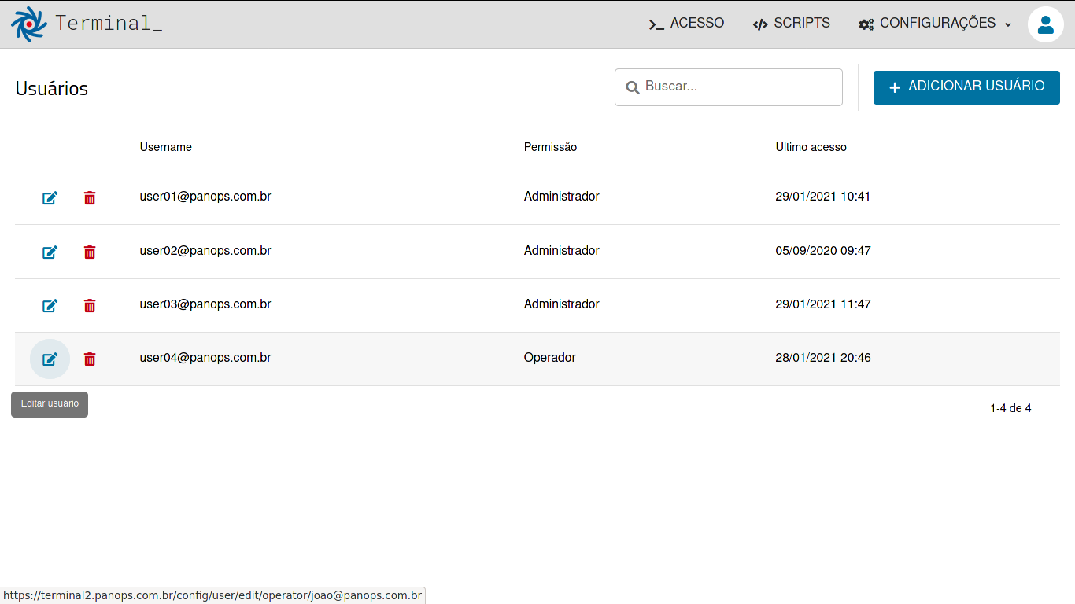Delete user03@panops.com.br with trash icon
The image size is (1075, 604).
tap(90, 305)
